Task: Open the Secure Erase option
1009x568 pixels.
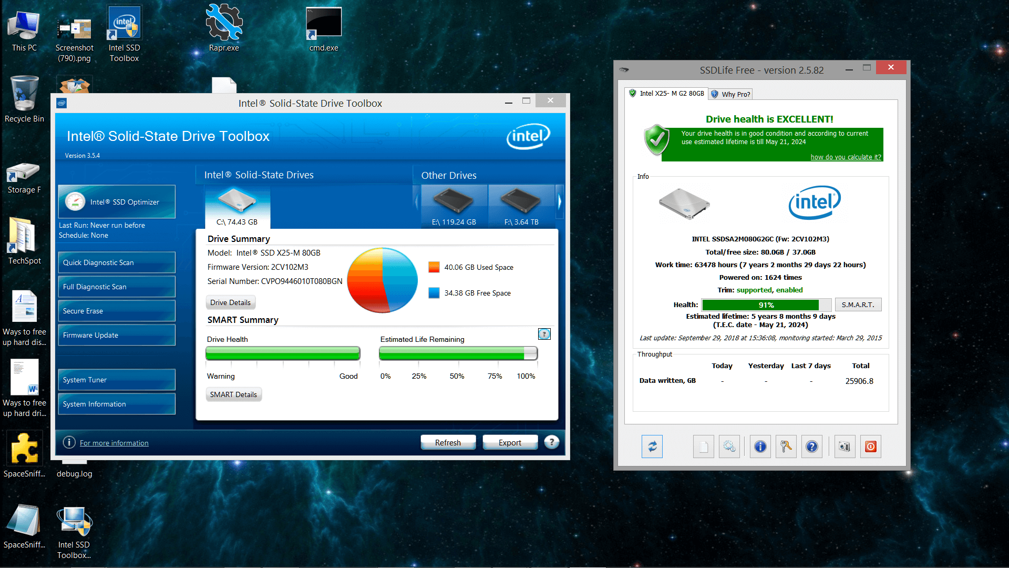Action: pos(117,311)
